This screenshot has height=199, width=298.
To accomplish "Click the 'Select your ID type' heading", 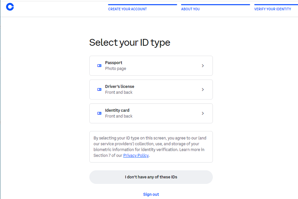I will click(x=130, y=43).
